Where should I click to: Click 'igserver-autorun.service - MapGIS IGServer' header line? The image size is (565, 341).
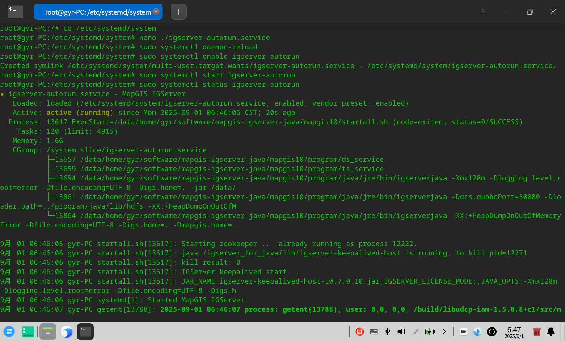(93, 94)
